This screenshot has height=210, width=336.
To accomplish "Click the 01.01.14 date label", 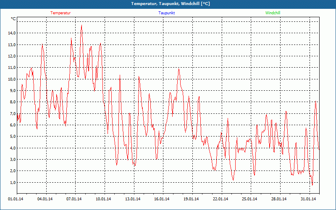I will 16,199.
